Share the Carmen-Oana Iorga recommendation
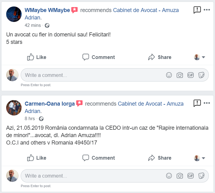Image resolution: width=215 pixels, height=193 pixels. coord(160,158)
